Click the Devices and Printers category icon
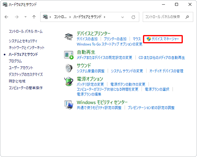The height and width of the screenshot is (157, 197). pyautogui.click(x=69, y=37)
